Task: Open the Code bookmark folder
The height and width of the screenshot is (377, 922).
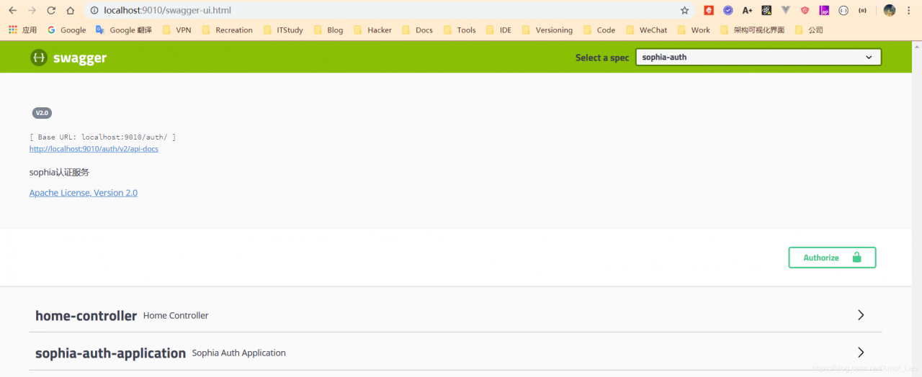Action: point(599,30)
